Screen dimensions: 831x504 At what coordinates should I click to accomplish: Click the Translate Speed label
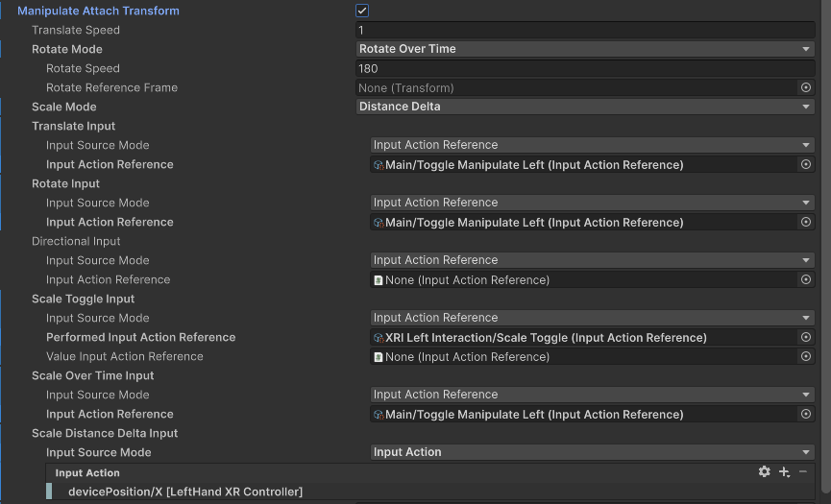pyautogui.click(x=75, y=30)
